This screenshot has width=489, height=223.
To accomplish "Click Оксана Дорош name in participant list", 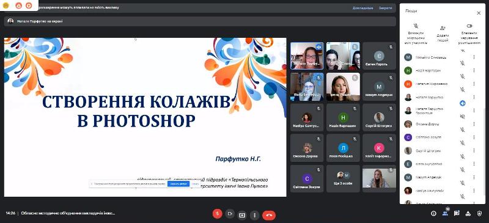I will point(427,124).
